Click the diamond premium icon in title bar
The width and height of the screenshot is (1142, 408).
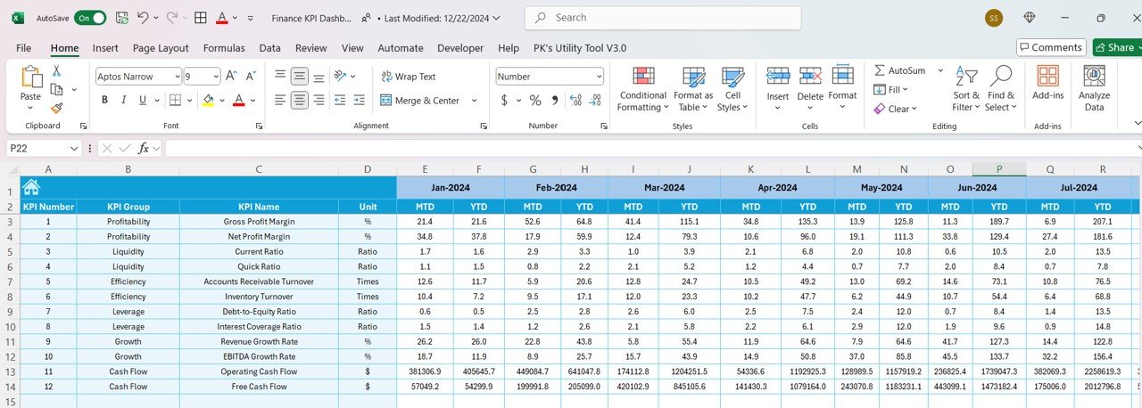[x=1030, y=18]
